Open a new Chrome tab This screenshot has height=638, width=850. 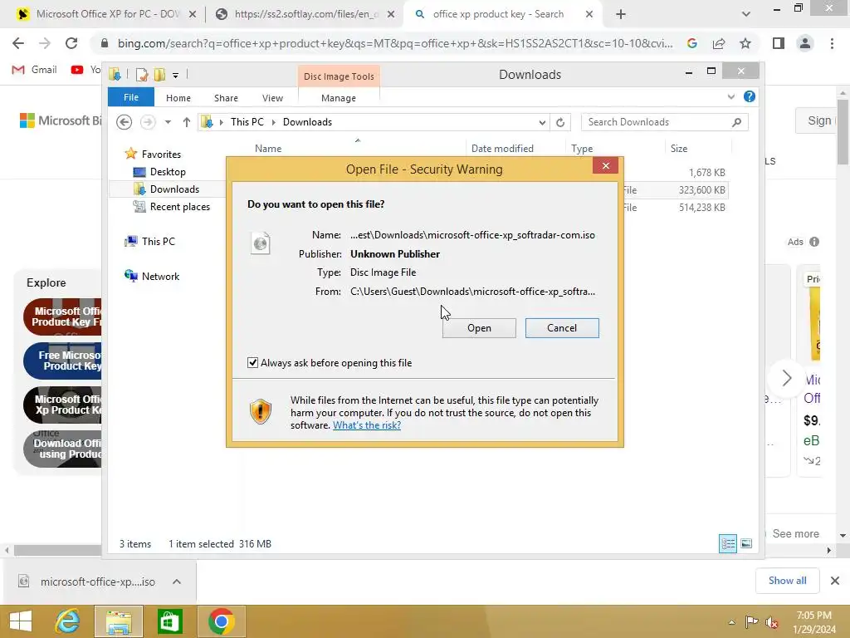621,15
